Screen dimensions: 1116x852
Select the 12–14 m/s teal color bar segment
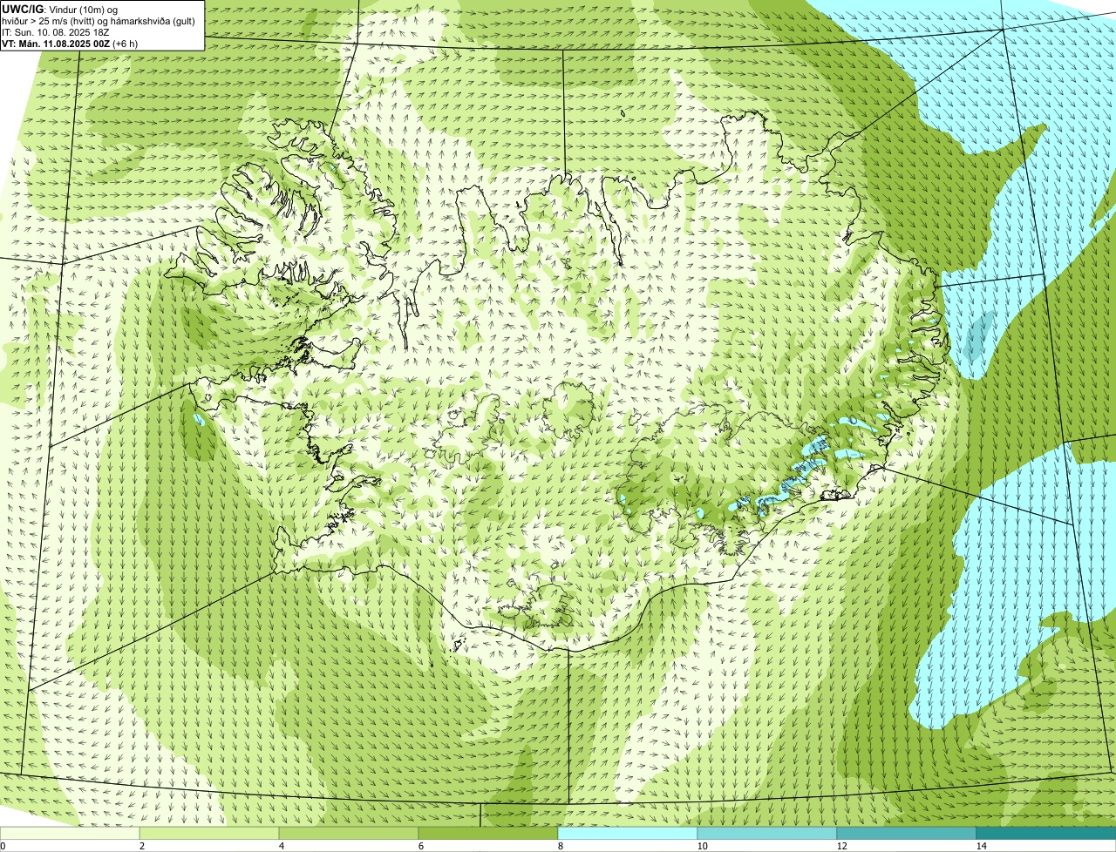coord(907,833)
